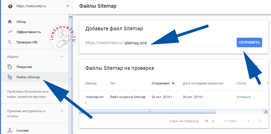
Task: Click the inetsovety.ru site favicon
Action: (x=10, y=6)
